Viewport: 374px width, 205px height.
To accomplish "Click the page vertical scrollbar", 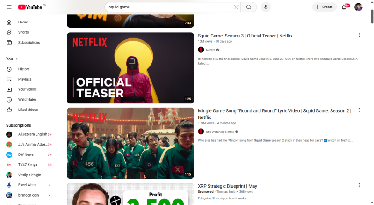I will [x=372, y=17].
